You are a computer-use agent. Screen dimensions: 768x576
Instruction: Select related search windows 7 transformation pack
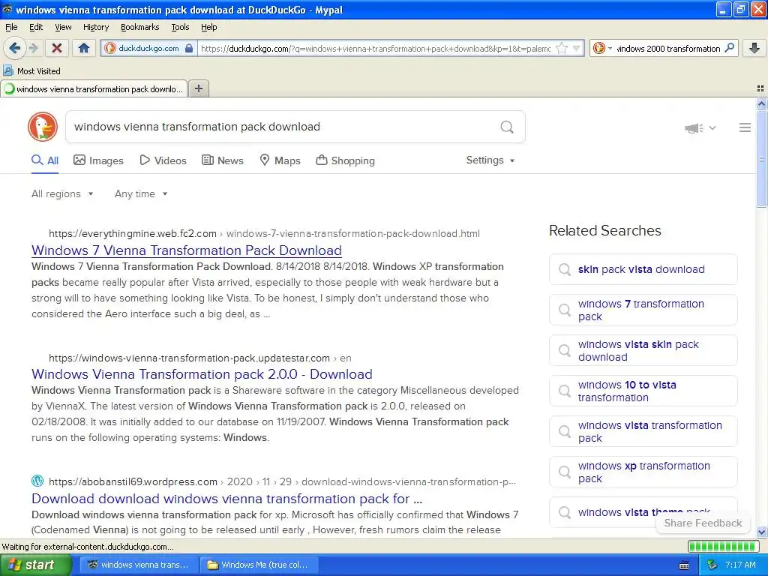[x=643, y=310]
